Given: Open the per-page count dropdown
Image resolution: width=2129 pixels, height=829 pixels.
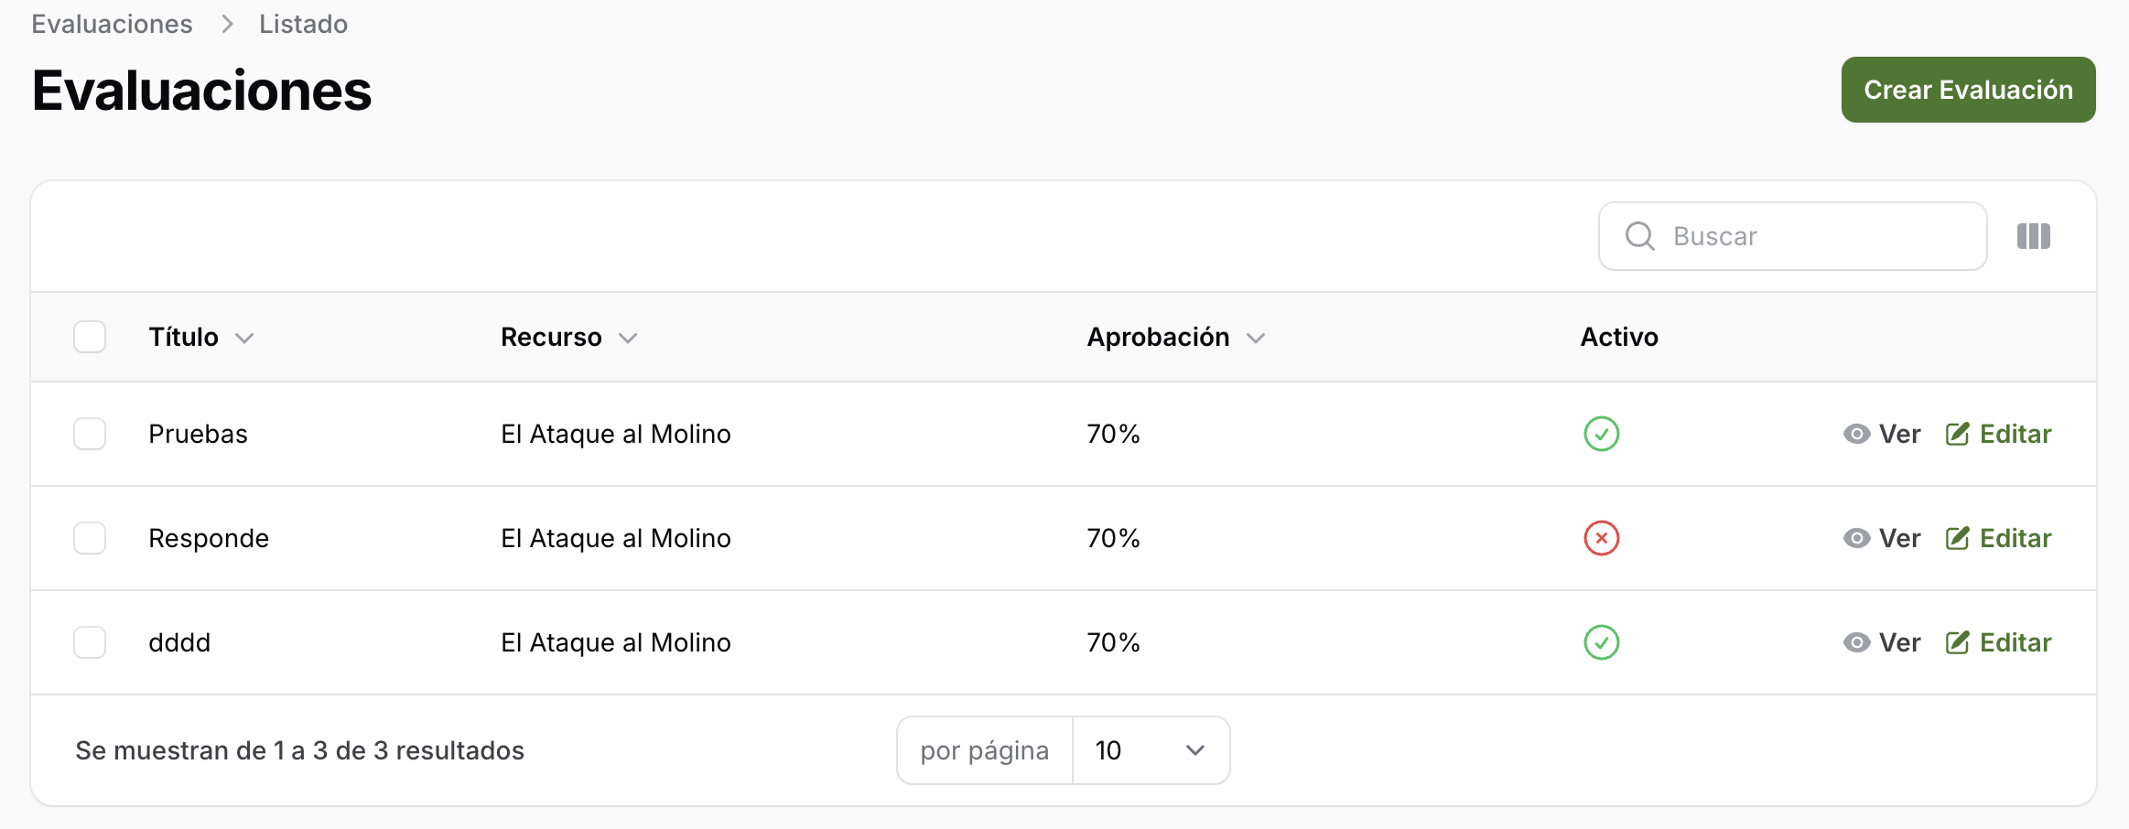Looking at the screenshot, I should (1150, 750).
